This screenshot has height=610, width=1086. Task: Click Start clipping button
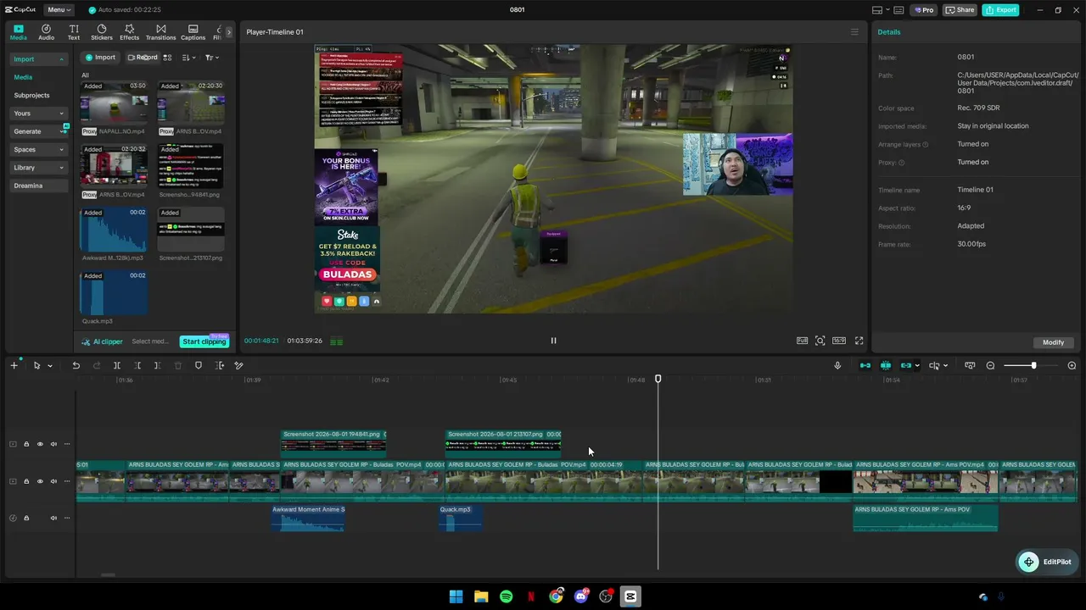point(204,341)
